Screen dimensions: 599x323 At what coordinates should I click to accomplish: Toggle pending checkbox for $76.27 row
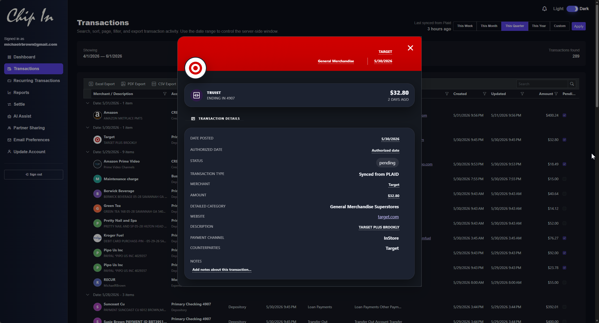click(564, 238)
